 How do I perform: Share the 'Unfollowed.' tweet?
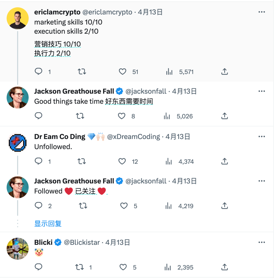pyautogui.click(x=224, y=161)
